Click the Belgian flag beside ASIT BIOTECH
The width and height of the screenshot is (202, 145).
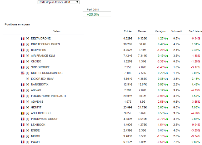(x=23, y=113)
